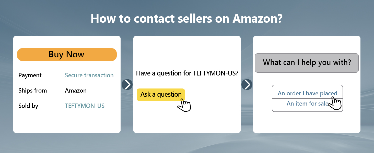Image resolution: width=374 pixels, height=153 pixels.
Task: Click the Have a question for TEFTYMON-US? text
Action: [x=187, y=73]
